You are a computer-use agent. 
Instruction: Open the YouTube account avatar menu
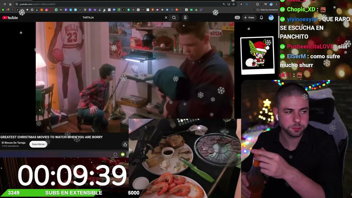point(271,18)
